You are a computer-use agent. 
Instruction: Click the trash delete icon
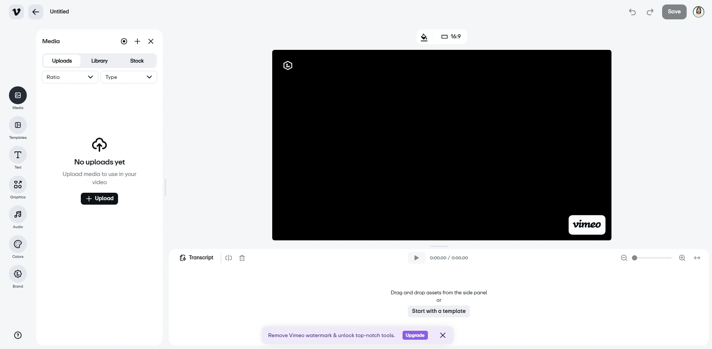(x=242, y=258)
